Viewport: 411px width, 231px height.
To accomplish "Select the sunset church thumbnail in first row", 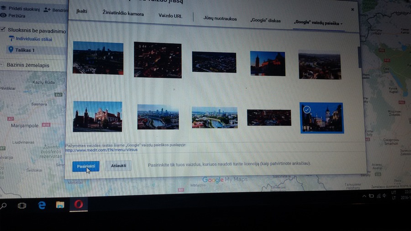I will coord(268,63).
